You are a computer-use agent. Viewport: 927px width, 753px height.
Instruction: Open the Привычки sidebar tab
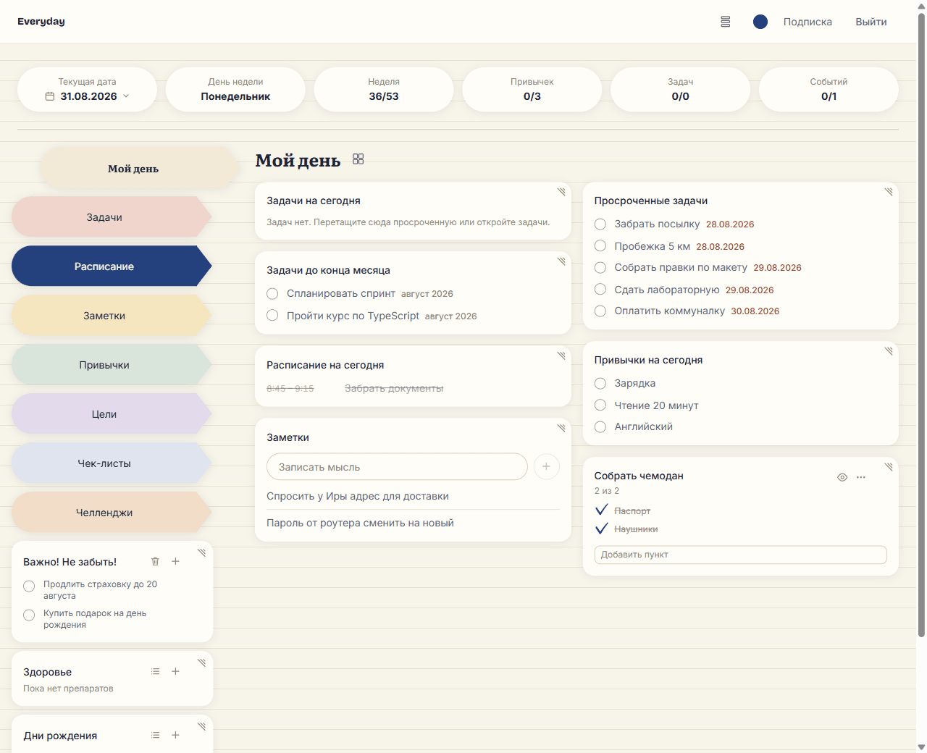pos(112,364)
